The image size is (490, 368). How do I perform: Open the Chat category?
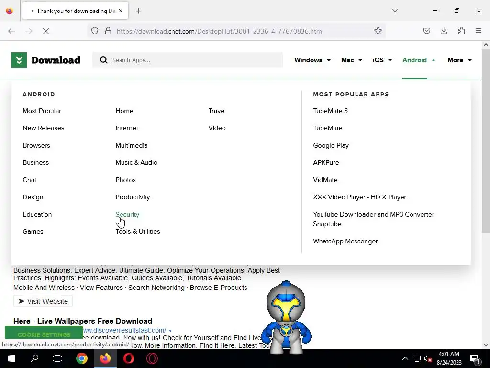tap(30, 180)
